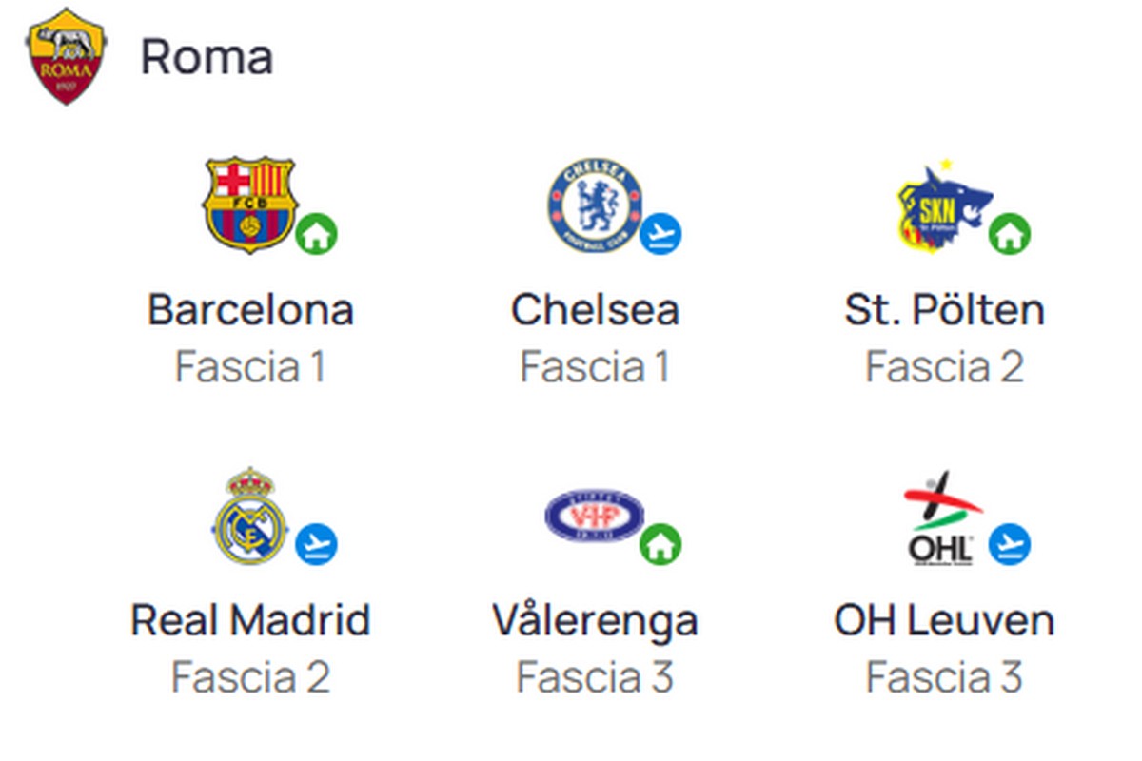Click the Barcelona team name
Viewport: 1142px width, 761px height.
[x=250, y=310]
